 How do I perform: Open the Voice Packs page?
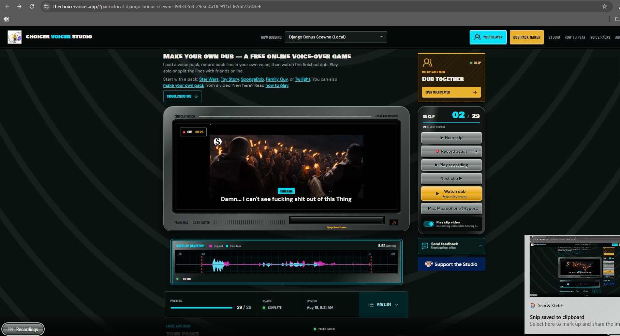(x=600, y=37)
